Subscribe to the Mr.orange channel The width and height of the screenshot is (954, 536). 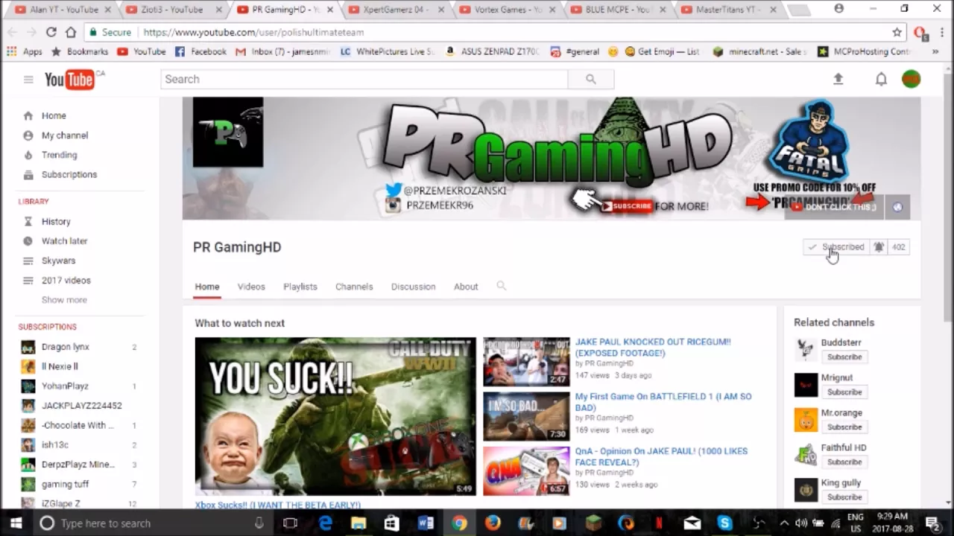[844, 427]
